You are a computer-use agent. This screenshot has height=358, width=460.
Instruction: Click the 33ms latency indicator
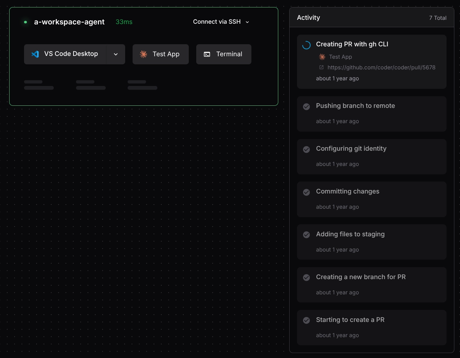click(124, 22)
